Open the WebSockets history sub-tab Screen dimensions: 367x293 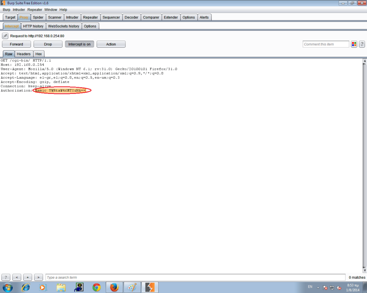pyautogui.click(x=64, y=26)
